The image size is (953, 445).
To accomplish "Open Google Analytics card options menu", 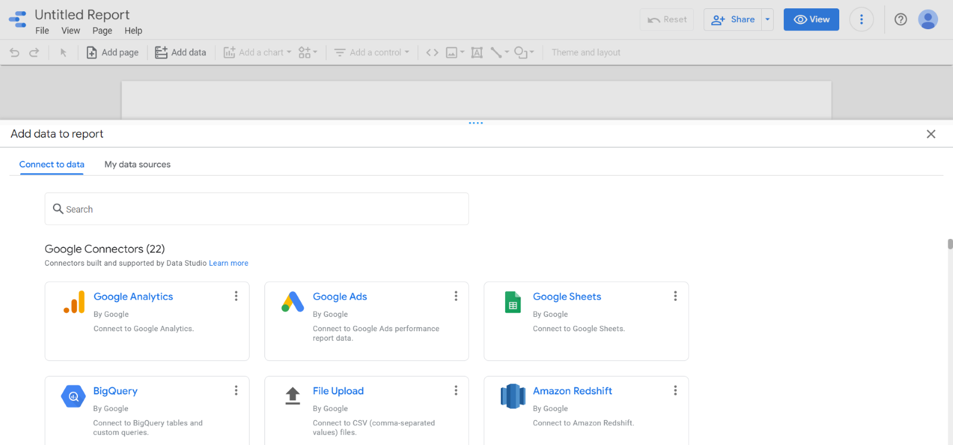I will [x=236, y=296].
